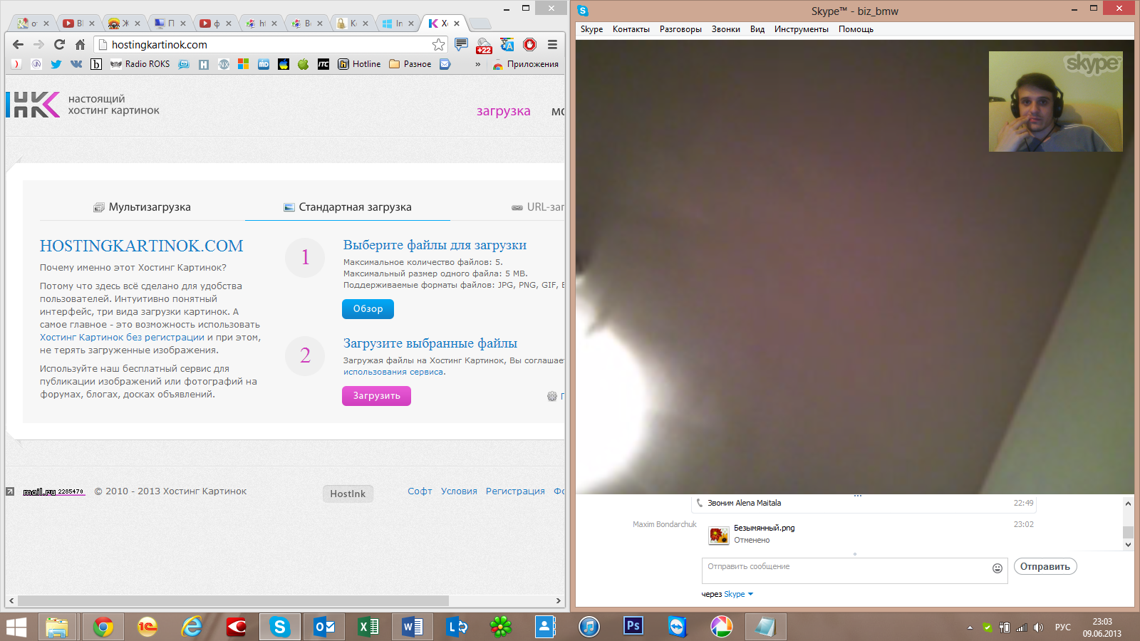This screenshot has width=1140, height=641.
Task: Open the translate extension icon in Chrome
Action: [507, 44]
